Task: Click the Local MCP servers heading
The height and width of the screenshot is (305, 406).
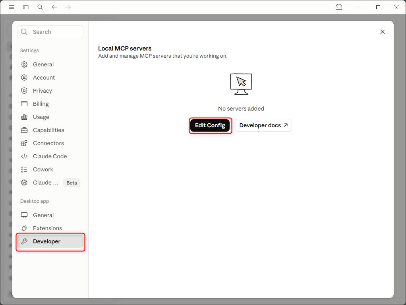Action: tap(125, 49)
